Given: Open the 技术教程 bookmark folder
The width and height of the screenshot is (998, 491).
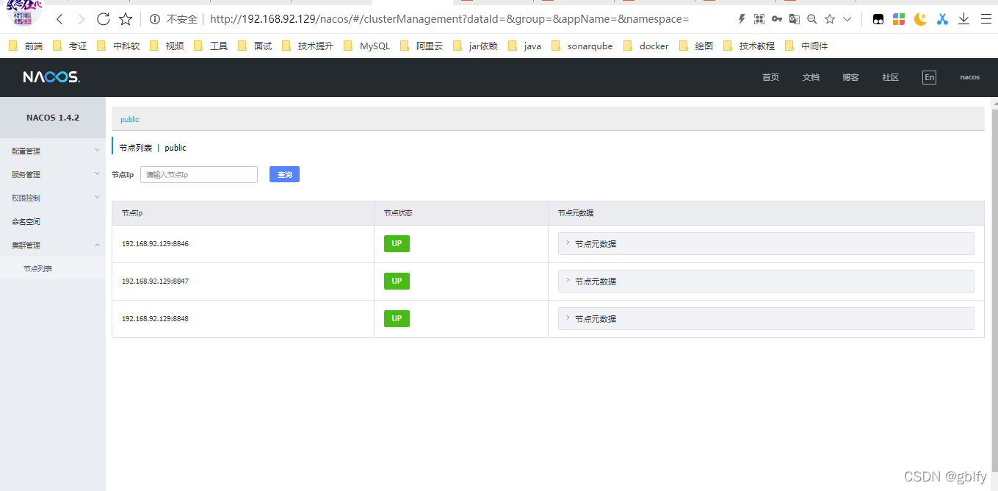Looking at the screenshot, I should click(x=749, y=46).
